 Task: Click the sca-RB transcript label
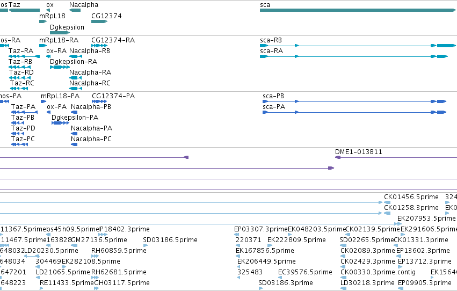[271, 40]
